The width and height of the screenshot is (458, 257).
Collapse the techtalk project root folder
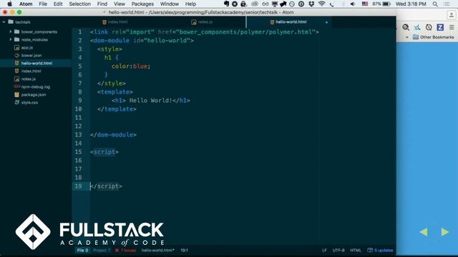[4, 22]
